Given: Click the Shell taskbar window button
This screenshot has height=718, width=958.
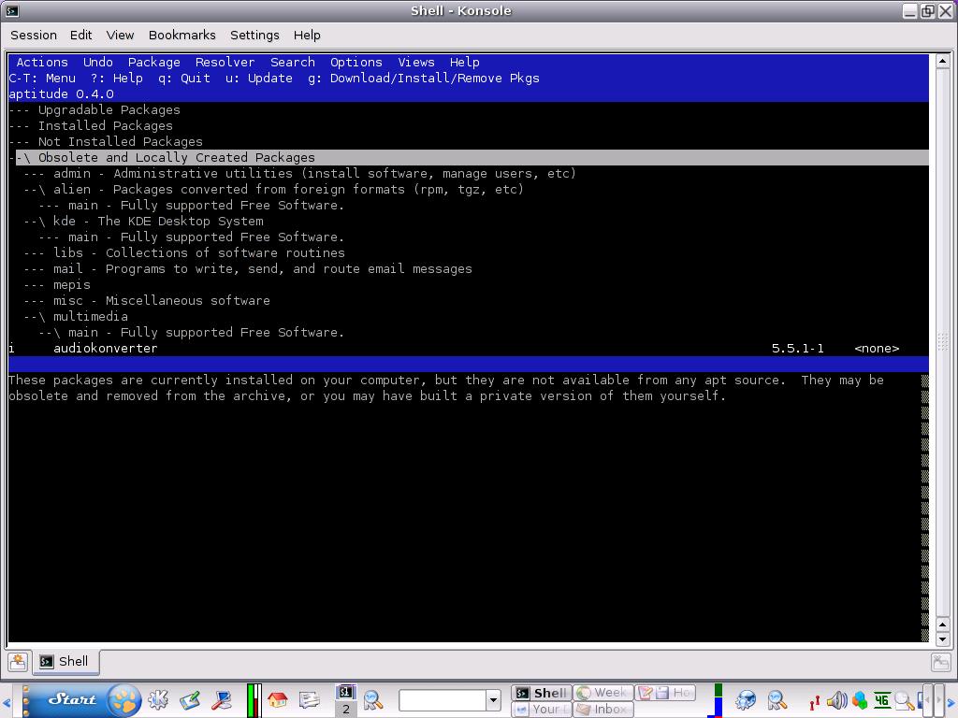Looking at the screenshot, I should (x=541, y=693).
